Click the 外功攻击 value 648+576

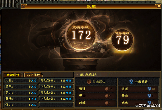(x=66, y=81)
